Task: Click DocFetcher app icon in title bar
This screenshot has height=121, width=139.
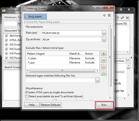Action: click(x=4, y=10)
